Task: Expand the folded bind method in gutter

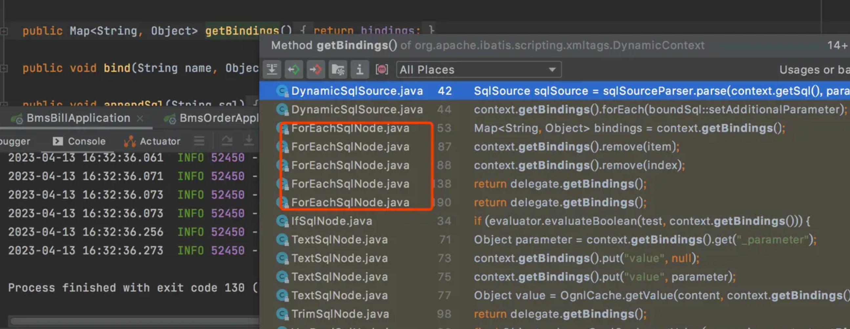Action: 4,68
